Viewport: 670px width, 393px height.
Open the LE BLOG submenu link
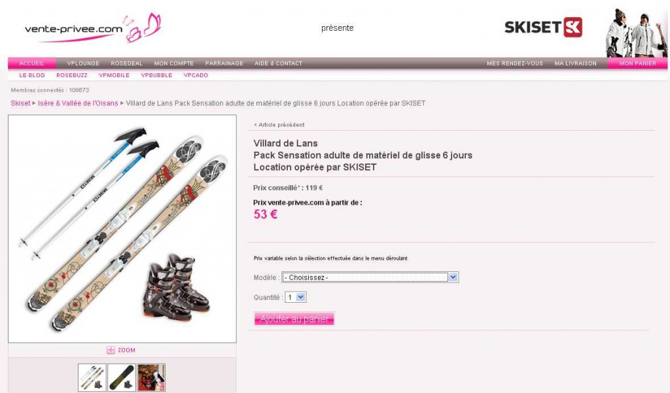pyautogui.click(x=32, y=75)
